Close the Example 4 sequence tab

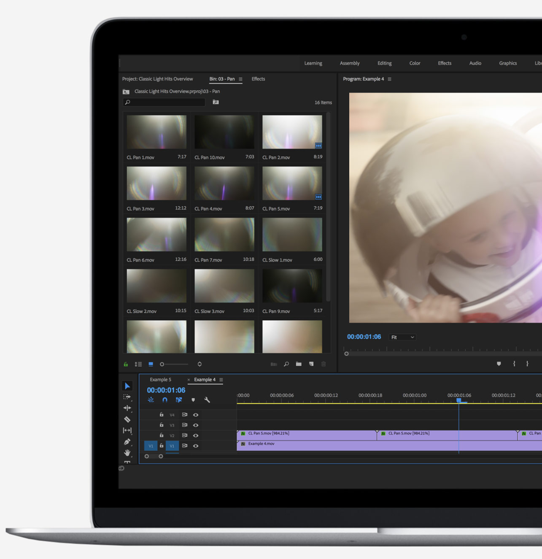pos(189,380)
